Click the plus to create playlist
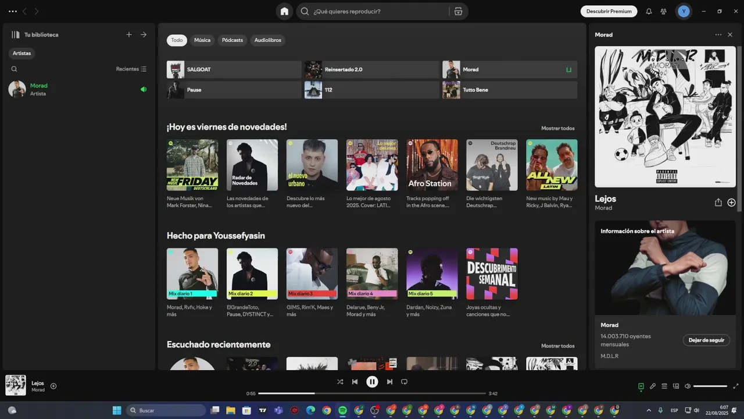This screenshot has height=419, width=744. [129, 34]
